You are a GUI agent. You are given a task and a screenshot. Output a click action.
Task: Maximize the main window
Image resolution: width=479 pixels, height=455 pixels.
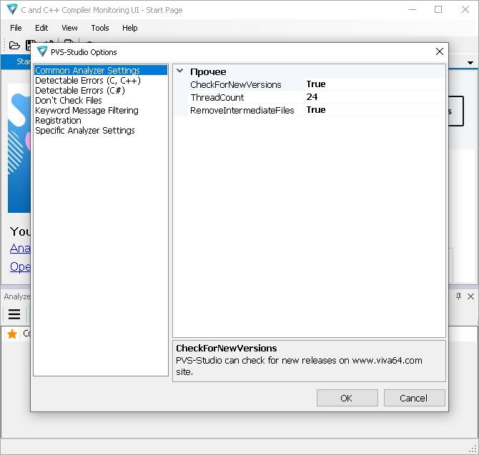(438, 9)
